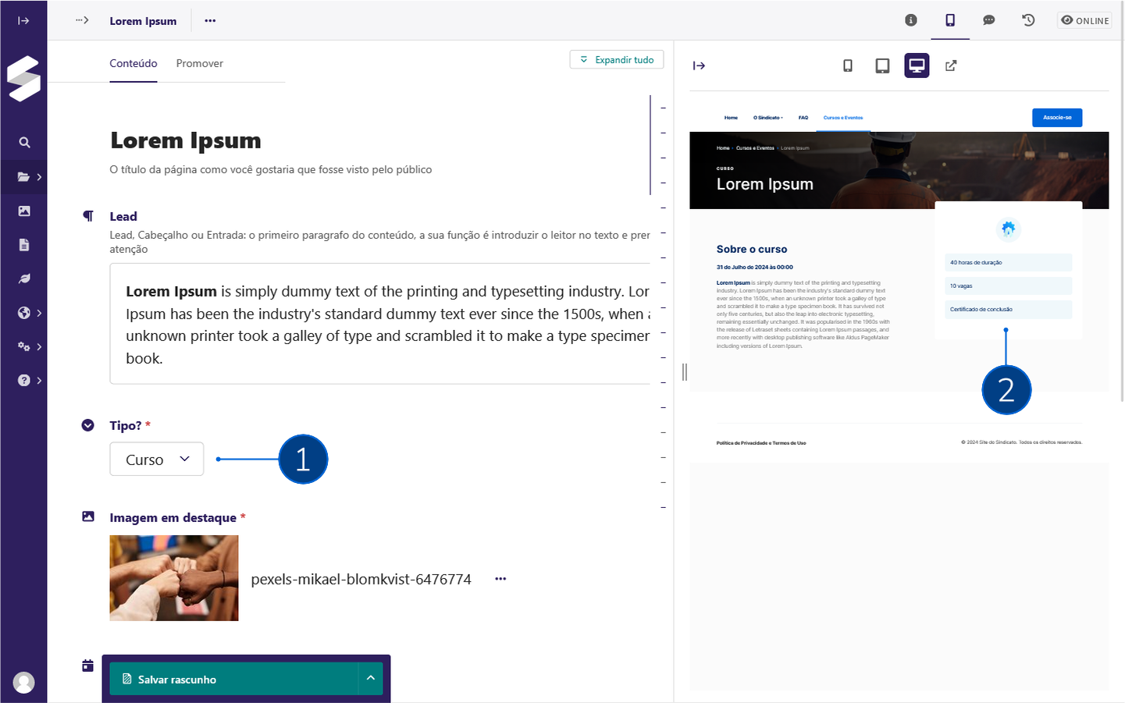This screenshot has width=1125, height=703.
Task: Open preview in new tab
Action: [x=951, y=66]
